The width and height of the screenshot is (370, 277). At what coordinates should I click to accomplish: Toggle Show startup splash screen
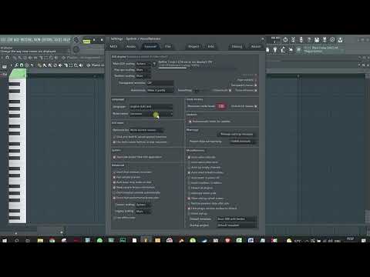click(x=189, y=199)
